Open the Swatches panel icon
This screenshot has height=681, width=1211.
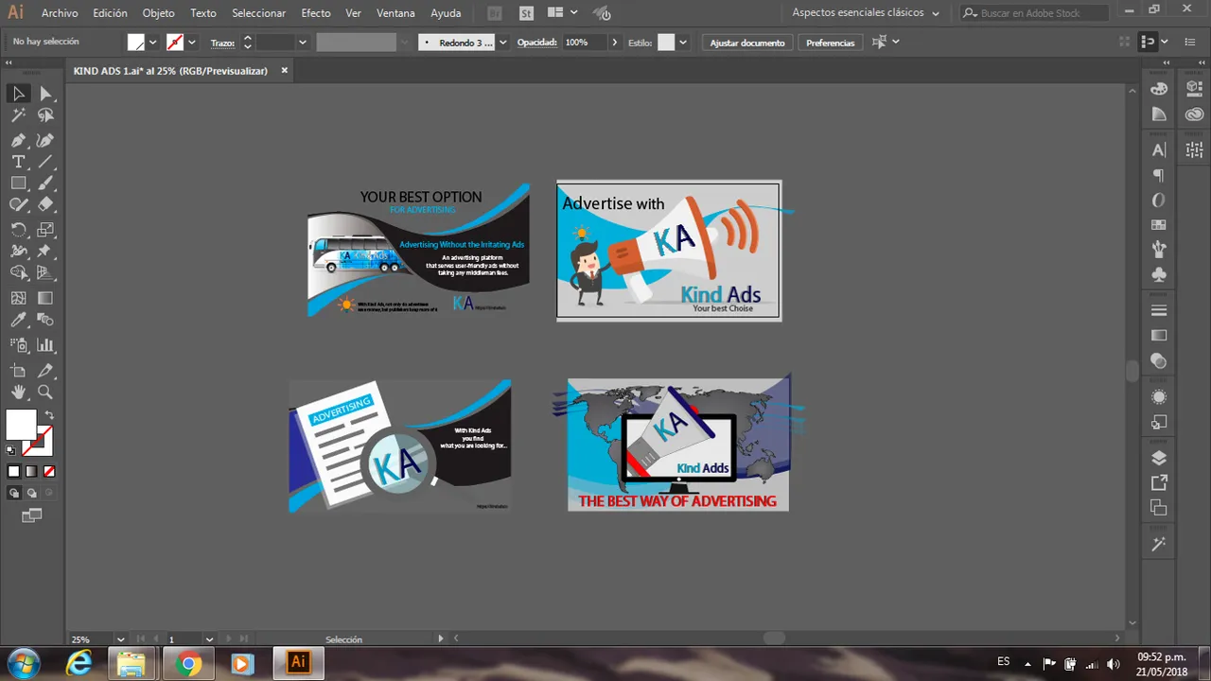1159,225
